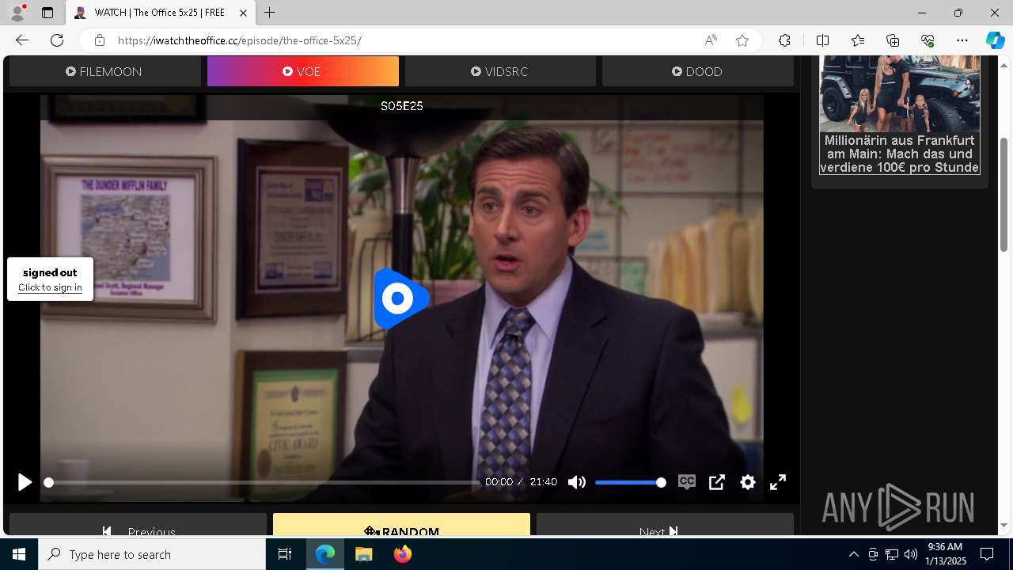Open Edge Settings and more menu
Image resolution: width=1013 pixels, height=570 pixels.
[x=962, y=40]
